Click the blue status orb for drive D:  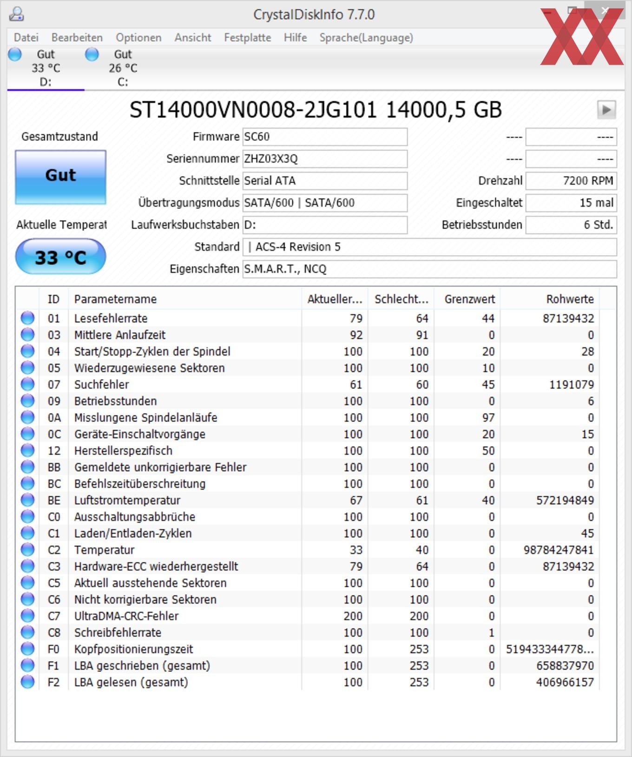click(x=15, y=54)
